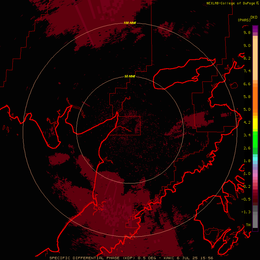
Task: Select the gray color bar segment near TH
Action: click(255, 222)
